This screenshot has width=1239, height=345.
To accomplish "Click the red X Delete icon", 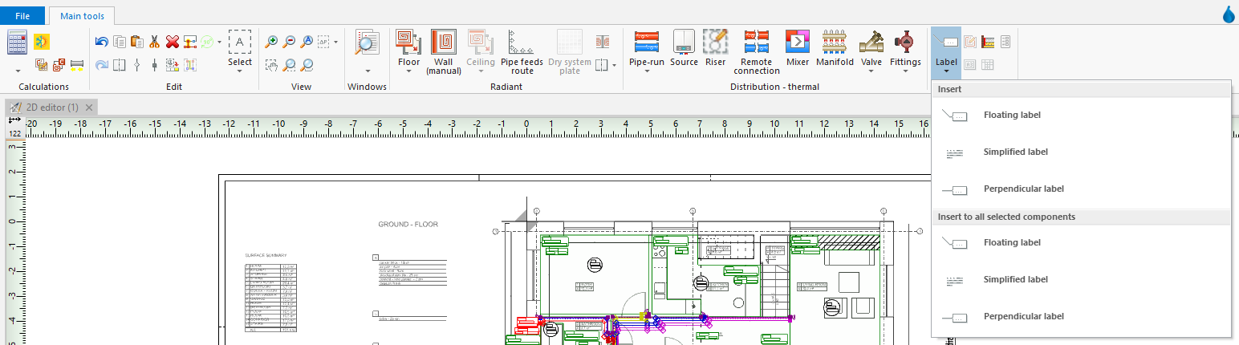I will pos(172,42).
